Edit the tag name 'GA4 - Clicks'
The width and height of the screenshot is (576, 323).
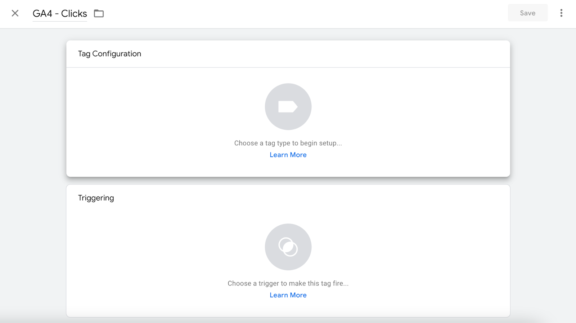60,14
